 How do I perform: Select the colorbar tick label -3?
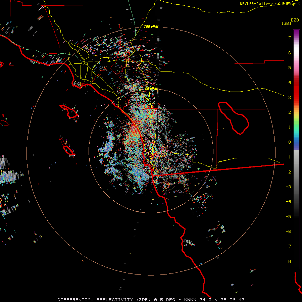coord(288,187)
